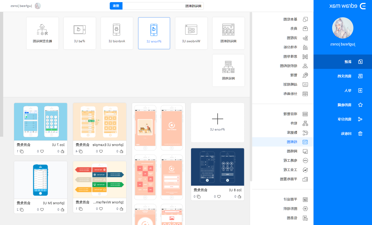Open the Ios 7 UI template thumbnail
372x225 pixels.
coord(41,122)
